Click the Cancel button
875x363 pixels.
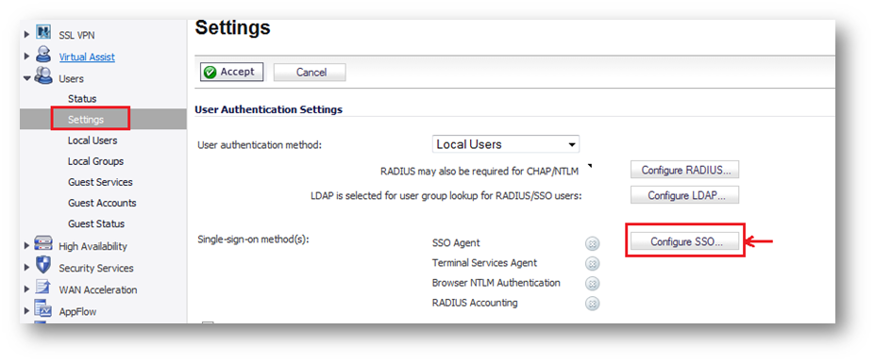point(310,73)
